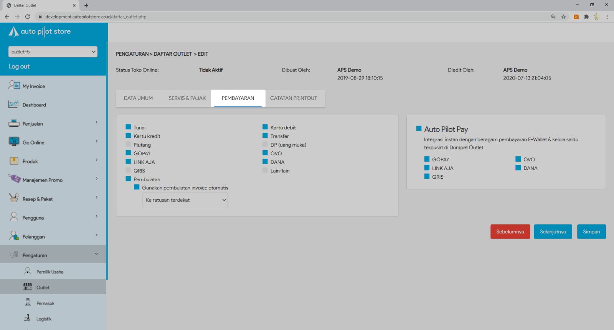Click the Produk box icon
This screenshot has height=330, width=614.
pyautogui.click(x=14, y=161)
